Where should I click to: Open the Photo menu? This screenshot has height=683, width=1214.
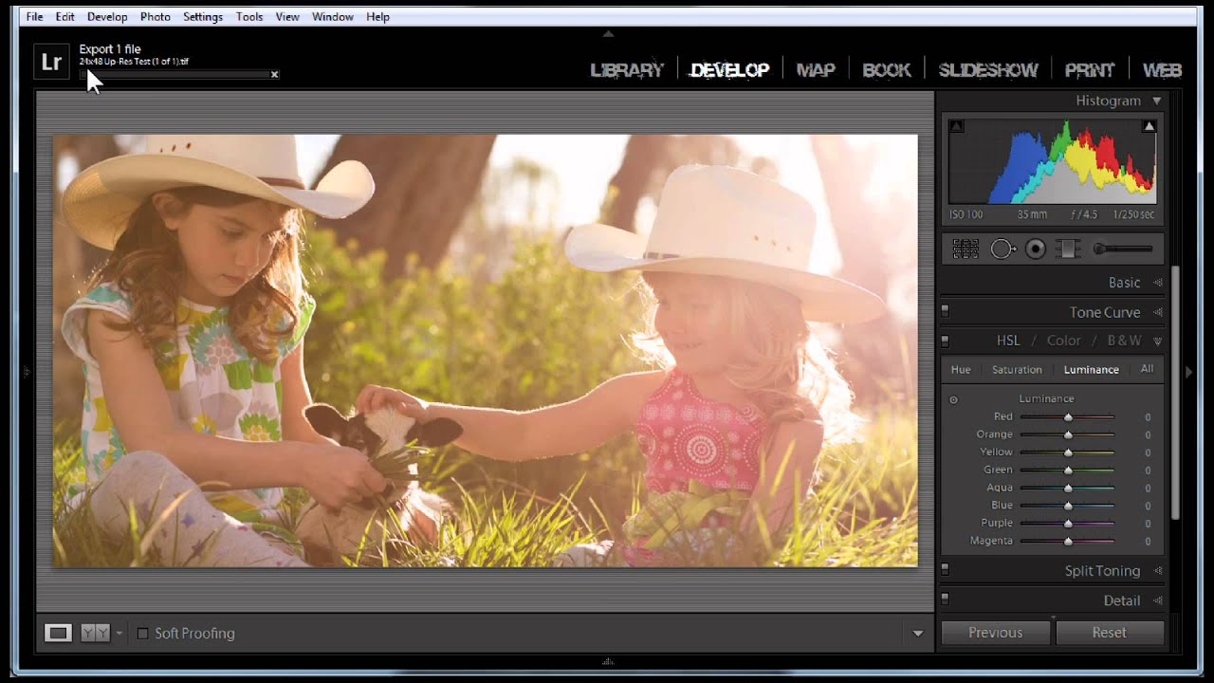pyautogui.click(x=156, y=17)
